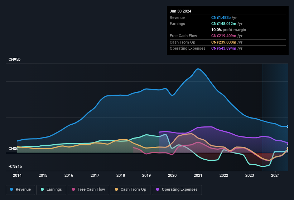Viewport: 294px width, 200px height.
Task: Click the 2015 x-axis label
Action: 43,175
